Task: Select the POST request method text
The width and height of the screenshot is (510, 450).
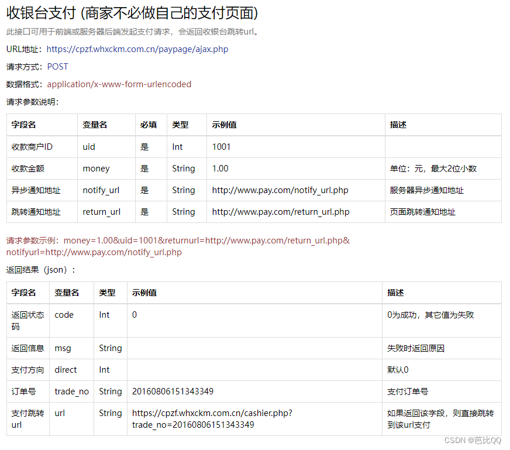Action: (57, 67)
